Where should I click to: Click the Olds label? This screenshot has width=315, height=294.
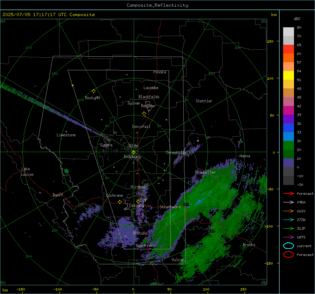[133, 146]
